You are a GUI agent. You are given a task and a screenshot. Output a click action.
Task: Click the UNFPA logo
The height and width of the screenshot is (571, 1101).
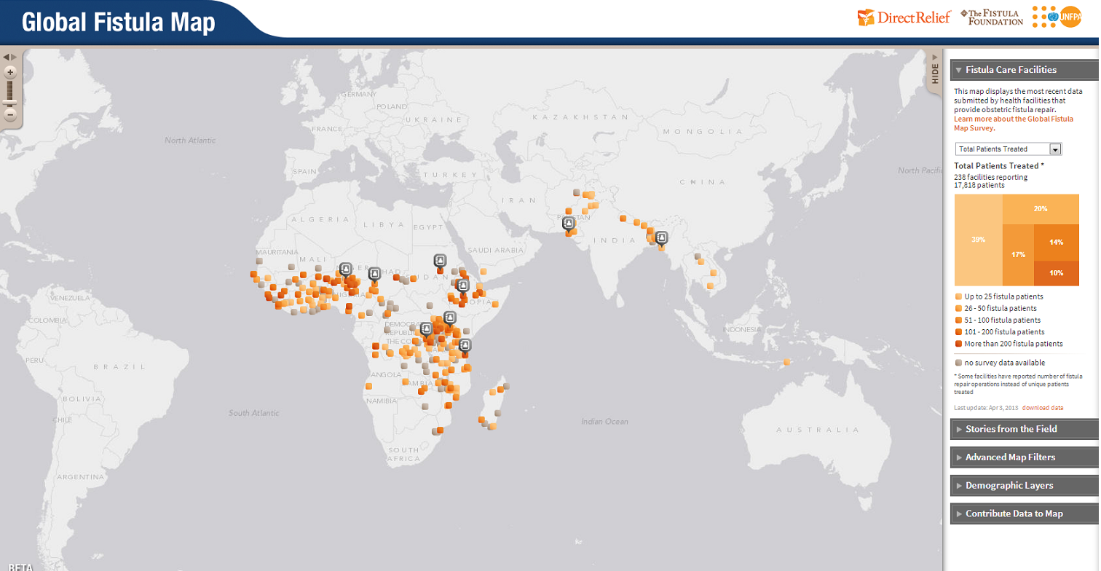pyautogui.click(x=1057, y=17)
